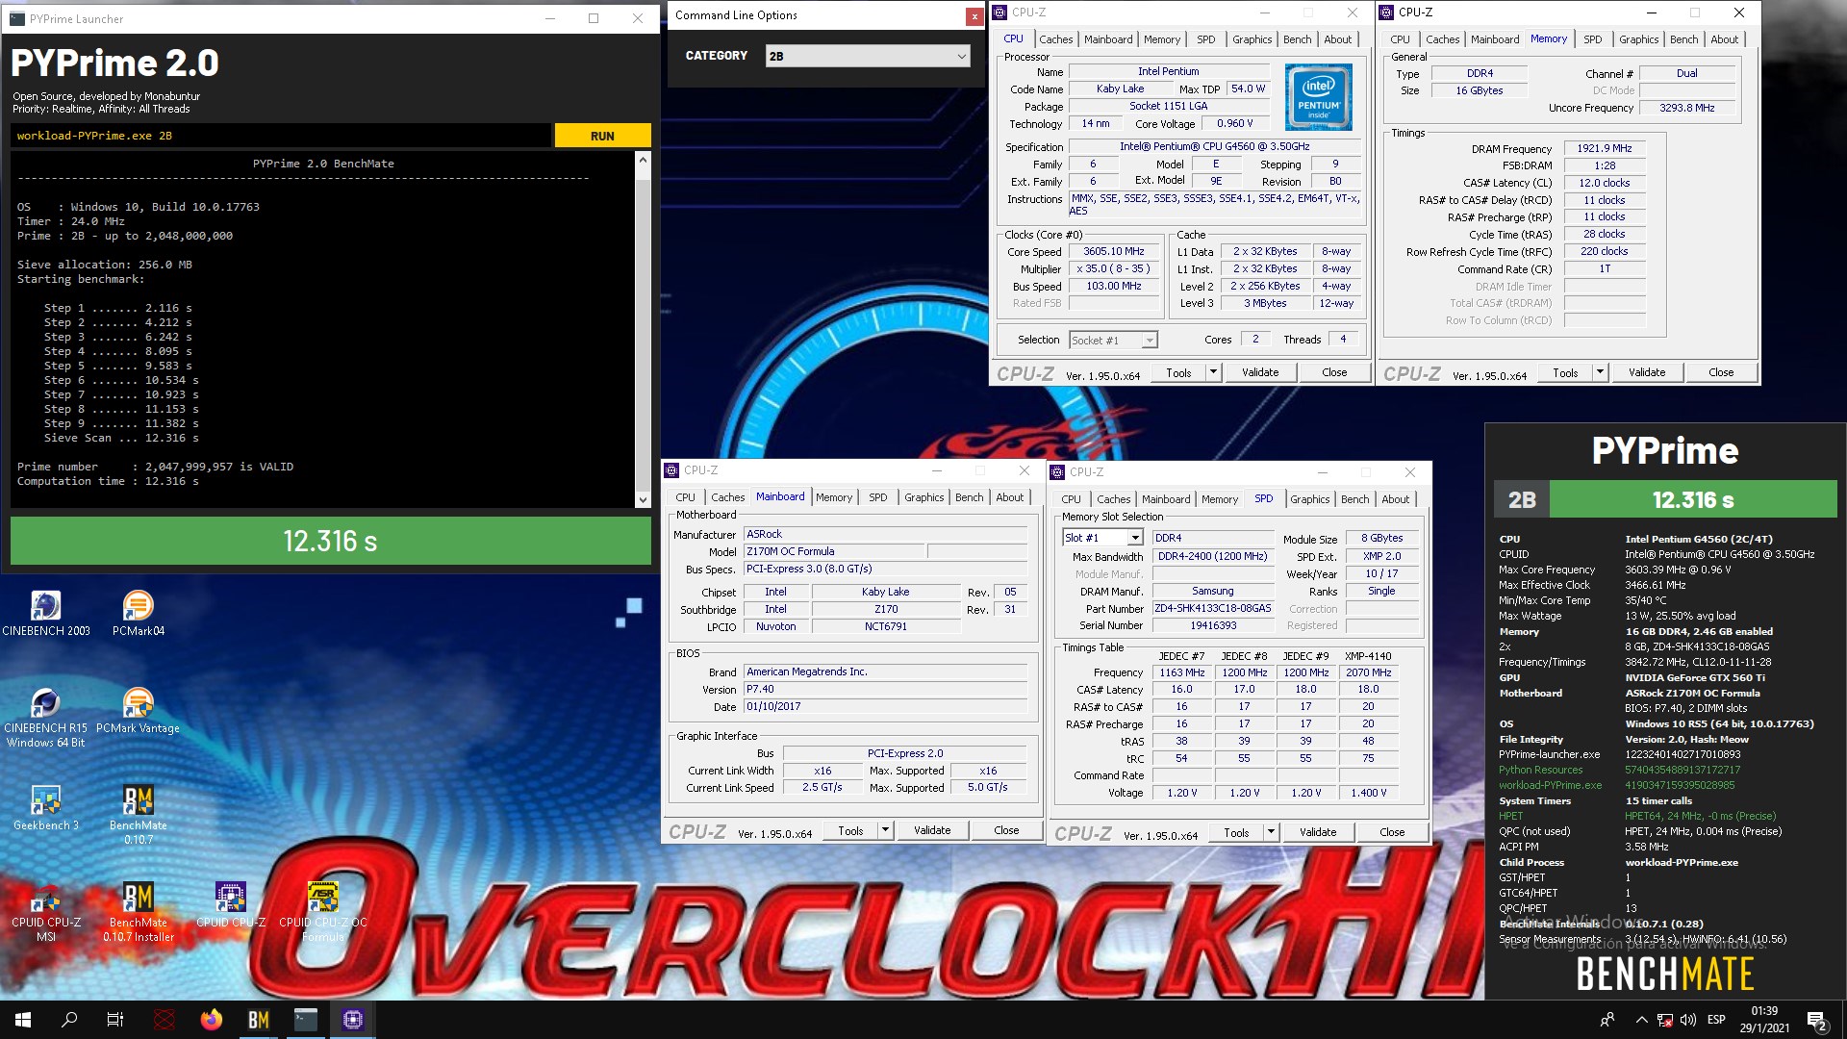Click the People icon in the tray
The image size is (1847, 1039).
(x=1607, y=1020)
